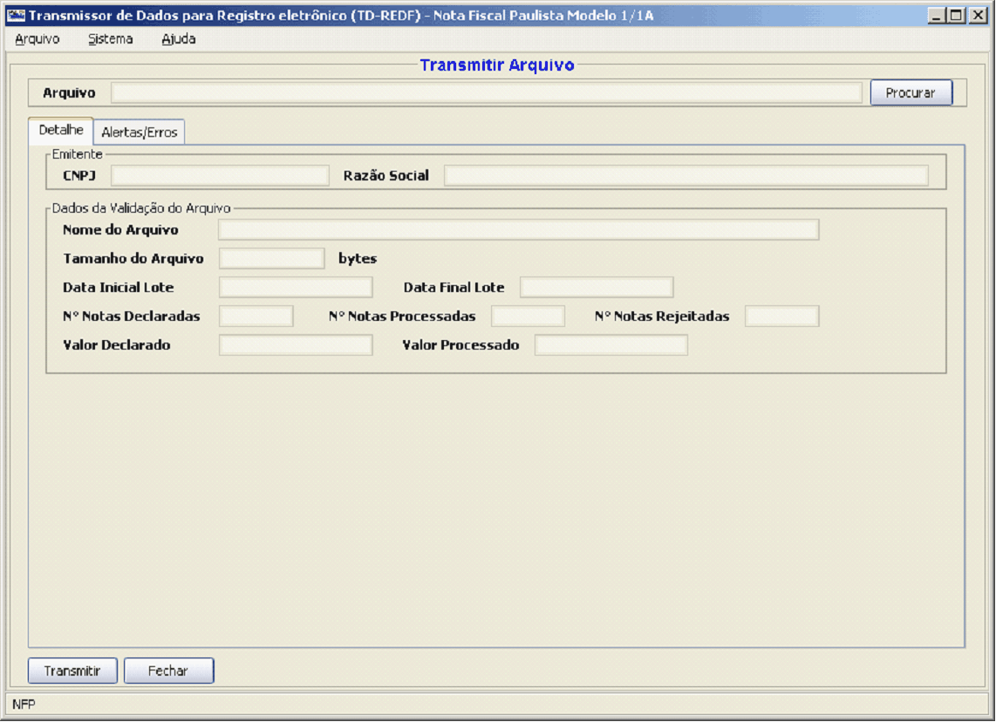
Task: Open the Sistema menu
Action: pos(110,39)
